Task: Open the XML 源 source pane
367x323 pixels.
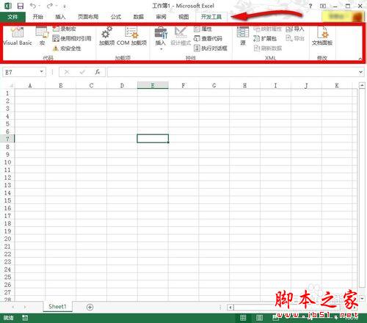Action: (x=243, y=36)
